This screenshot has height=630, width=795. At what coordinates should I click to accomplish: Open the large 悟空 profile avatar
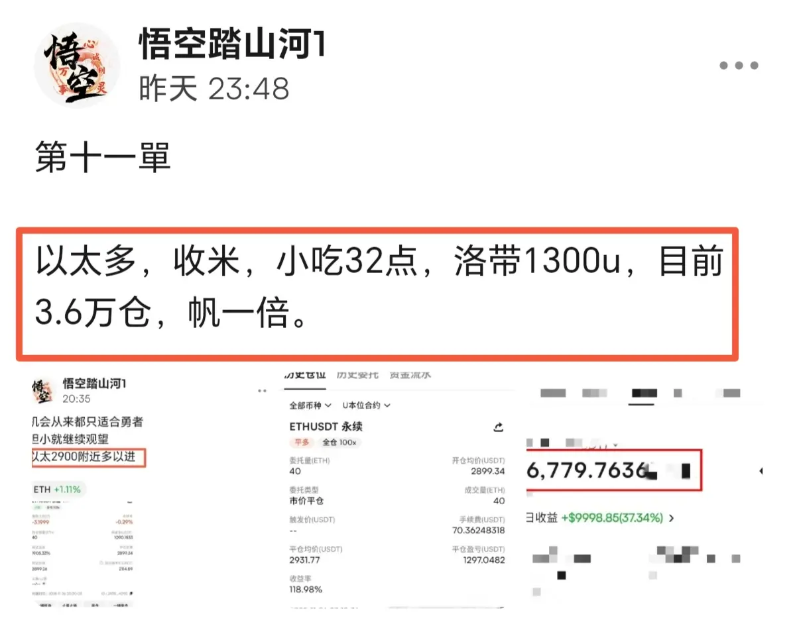point(77,66)
